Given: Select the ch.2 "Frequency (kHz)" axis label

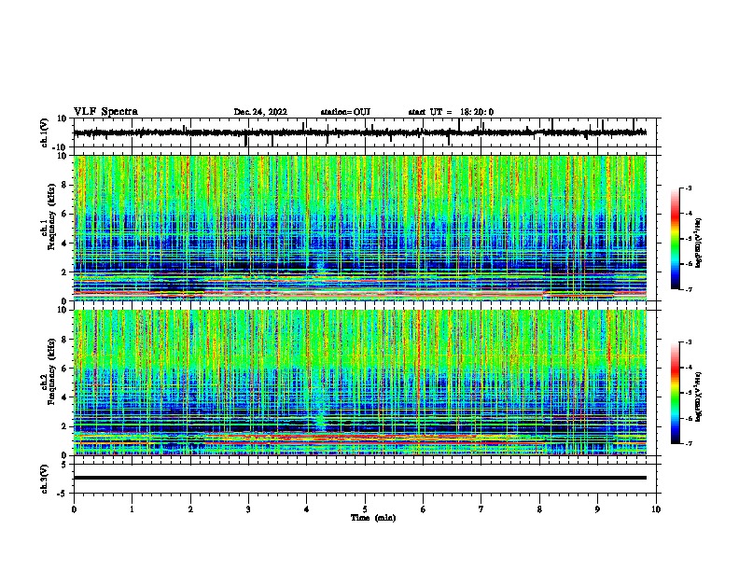Looking at the screenshot, I should 51,371.
